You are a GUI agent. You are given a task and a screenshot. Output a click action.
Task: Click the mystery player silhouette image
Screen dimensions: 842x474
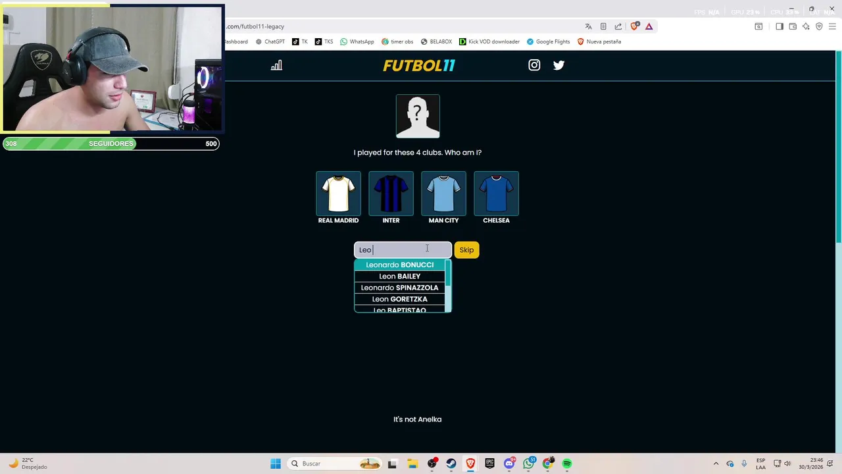[x=418, y=116]
